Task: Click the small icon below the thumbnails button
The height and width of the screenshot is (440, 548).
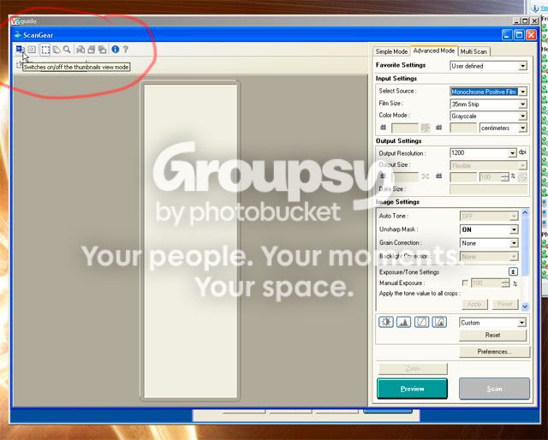Action: tap(19, 65)
